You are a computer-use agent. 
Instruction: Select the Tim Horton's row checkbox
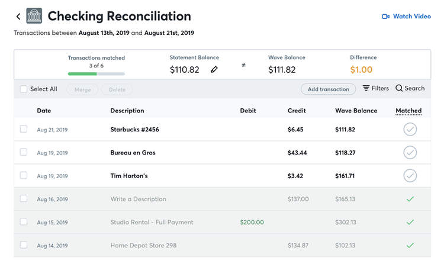(x=24, y=176)
